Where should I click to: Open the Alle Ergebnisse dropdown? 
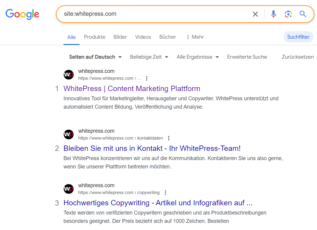click(198, 57)
